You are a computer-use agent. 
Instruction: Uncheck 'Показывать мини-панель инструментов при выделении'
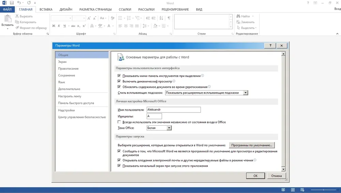tap(119, 75)
